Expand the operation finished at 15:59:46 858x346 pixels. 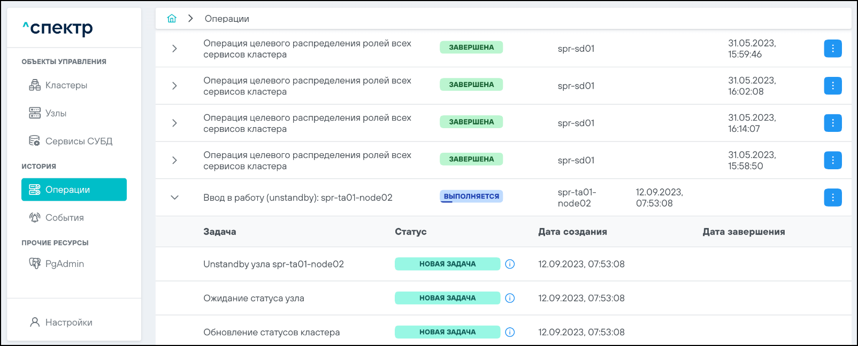(174, 49)
